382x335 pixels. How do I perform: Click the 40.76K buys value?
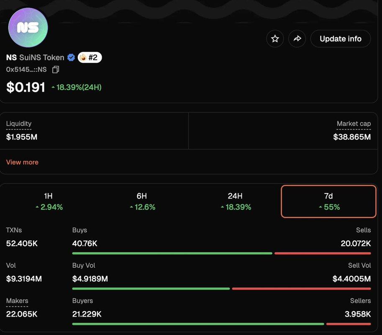coord(85,243)
